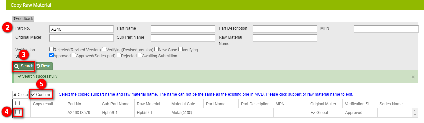This screenshot has height=123, width=424.
Task: Toggle the select-all header checkbox
Action: coord(17,103)
